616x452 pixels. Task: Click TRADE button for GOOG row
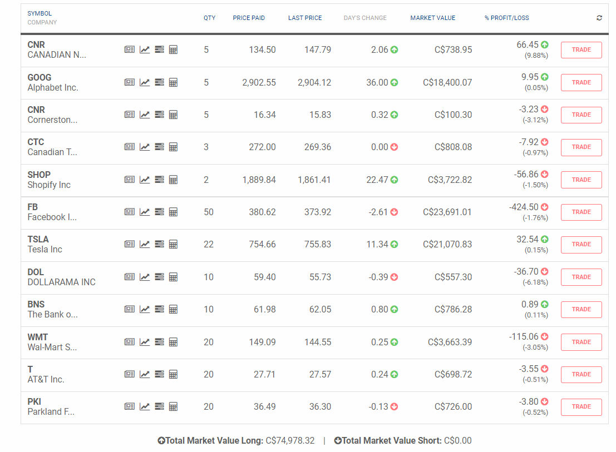[581, 82]
